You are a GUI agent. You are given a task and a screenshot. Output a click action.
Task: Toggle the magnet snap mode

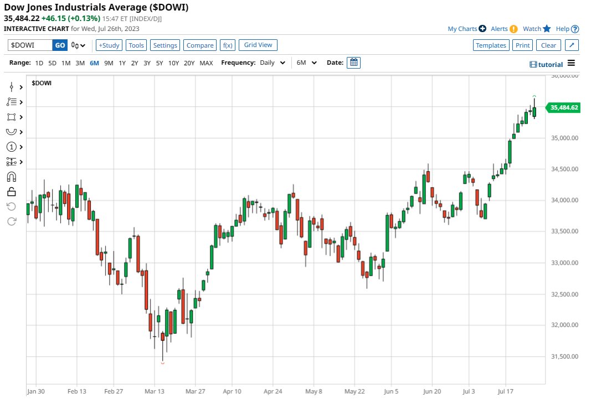[11, 177]
